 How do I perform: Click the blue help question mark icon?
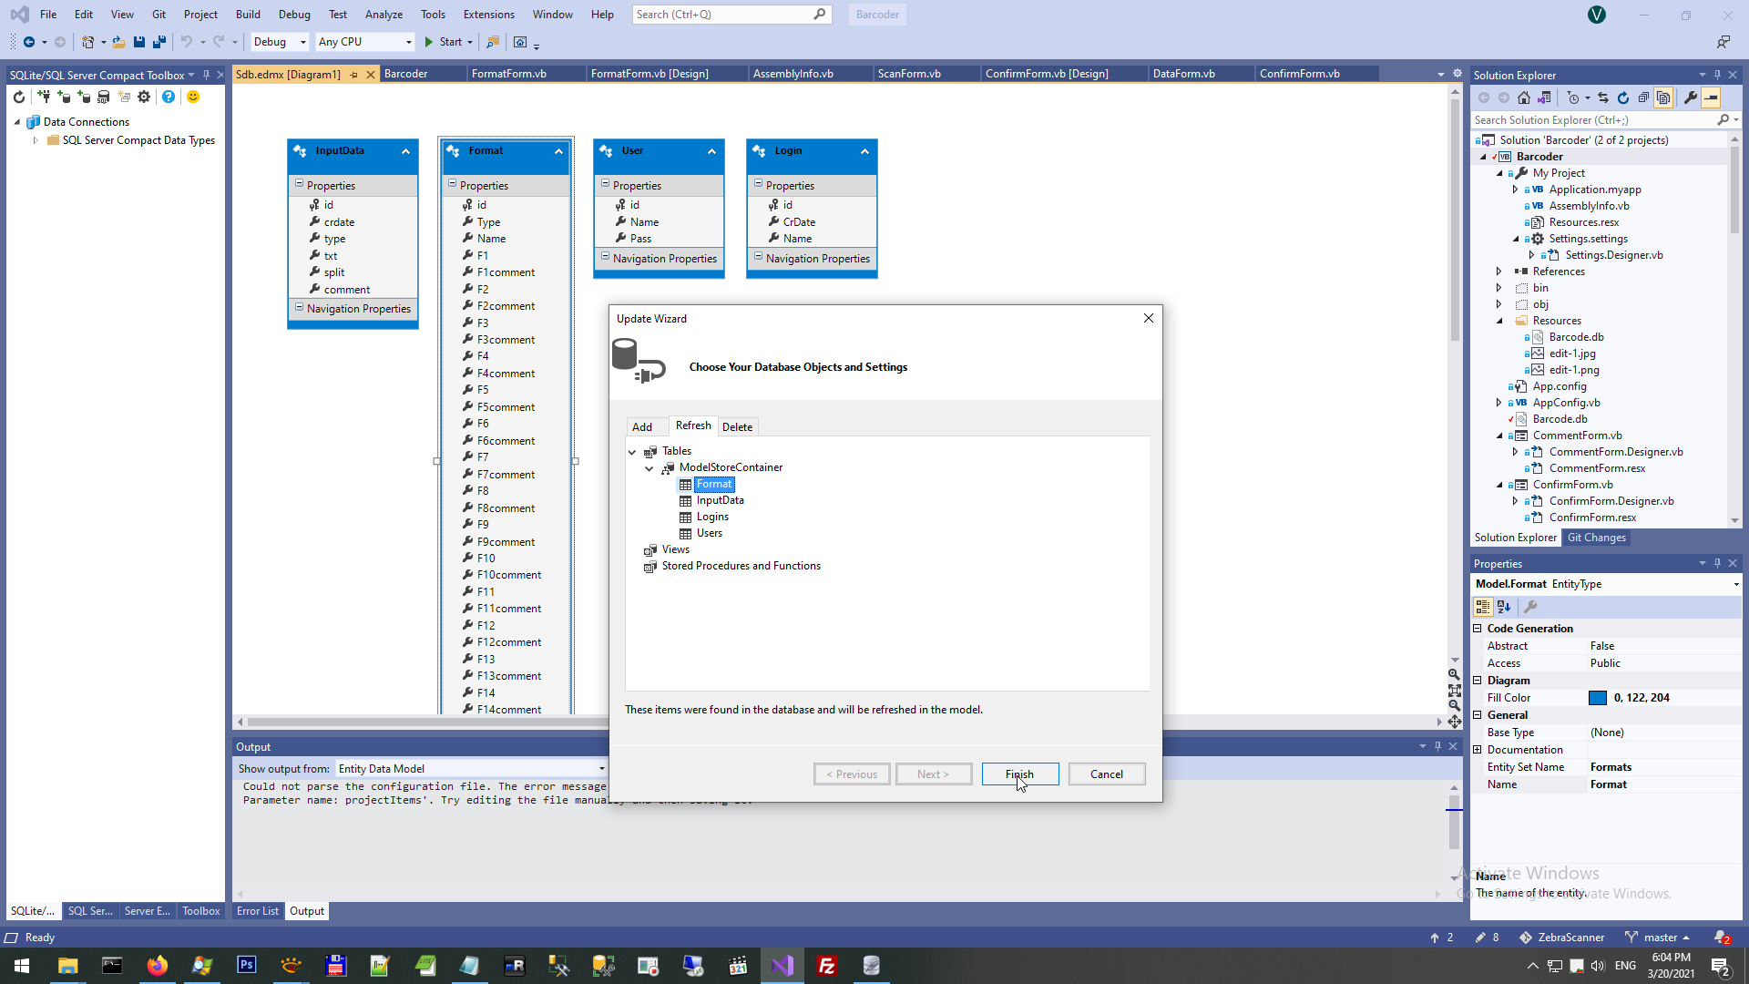tap(169, 97)
